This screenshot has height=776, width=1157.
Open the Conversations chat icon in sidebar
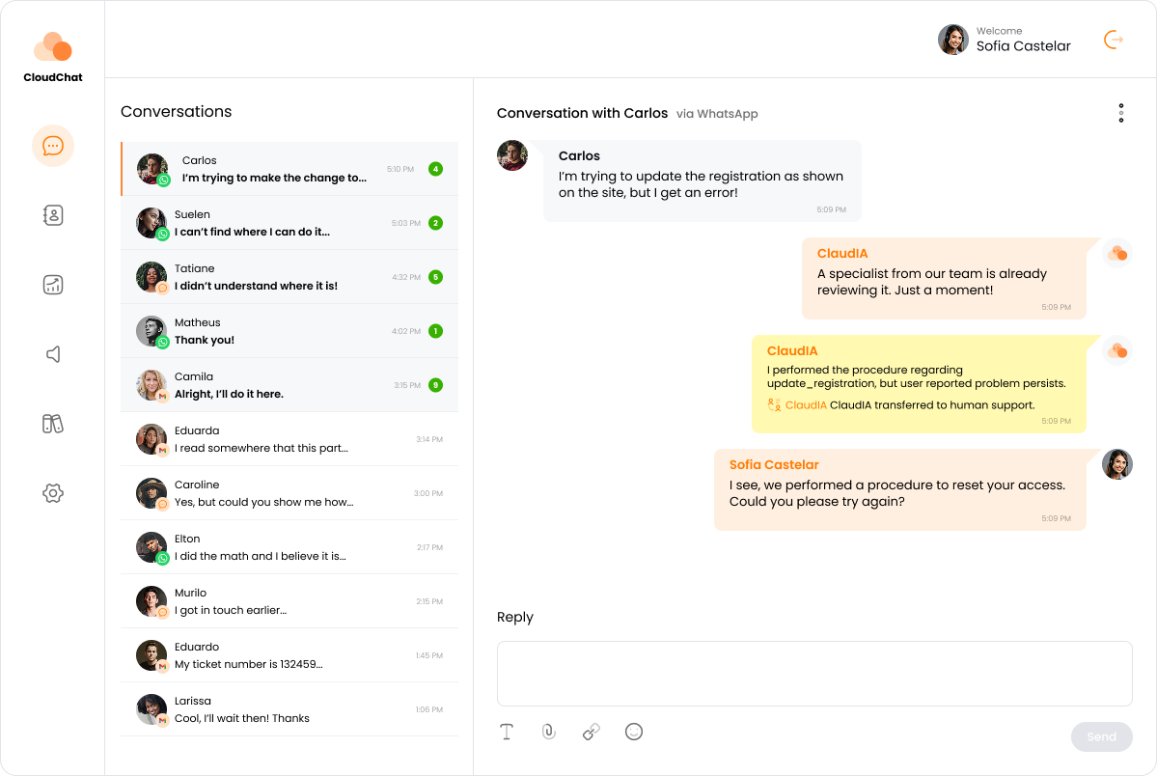(53, 146)
